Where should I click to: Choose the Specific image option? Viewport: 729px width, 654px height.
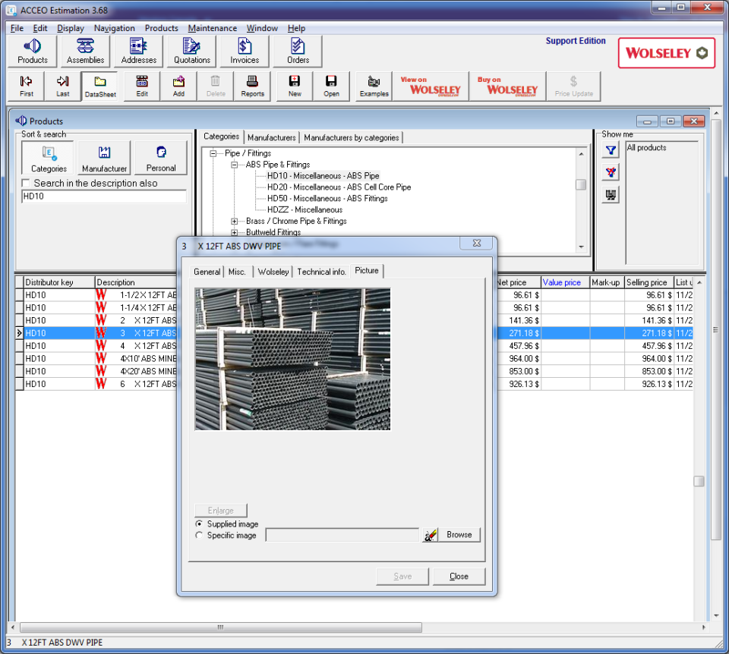(x=198, y=535)
